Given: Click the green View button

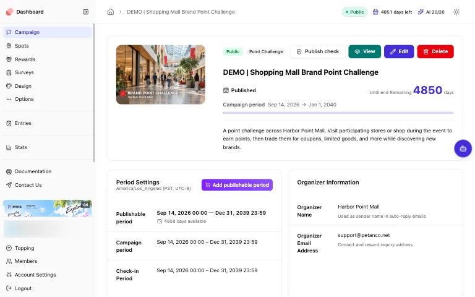Looking at the screenshot, I should click(365, 51).
